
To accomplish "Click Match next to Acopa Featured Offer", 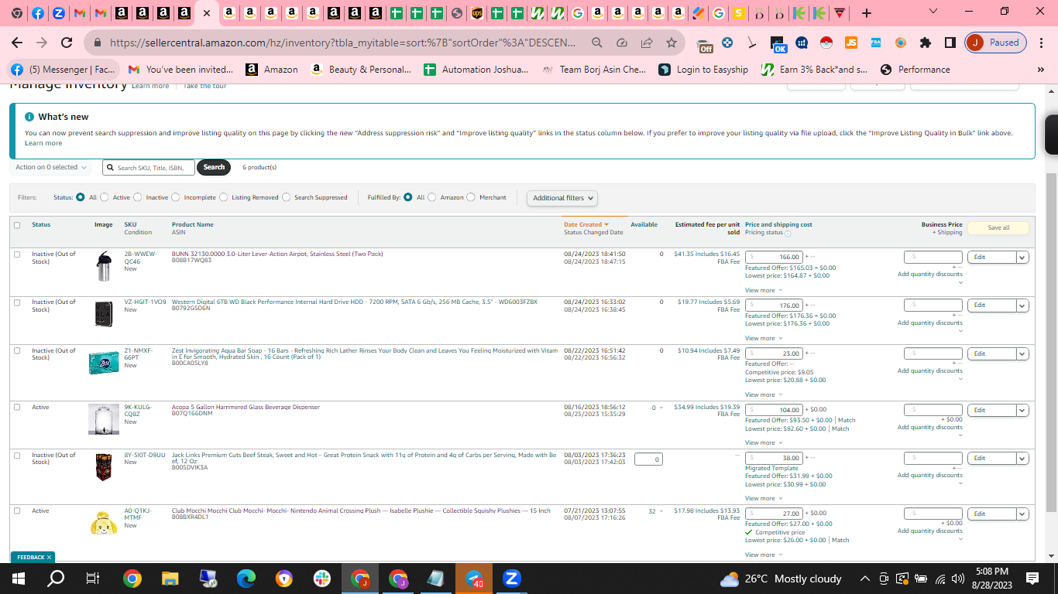I will 847,420.
